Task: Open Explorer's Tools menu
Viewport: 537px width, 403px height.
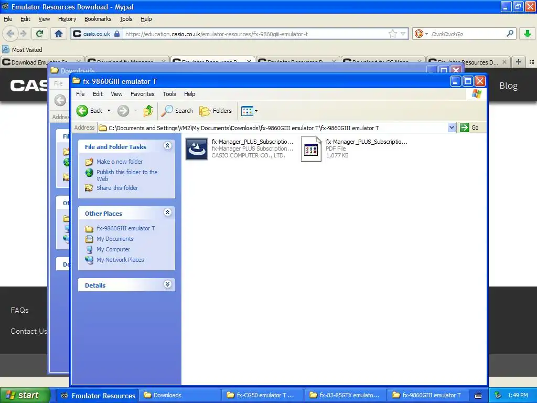Action: pos(169,94)
